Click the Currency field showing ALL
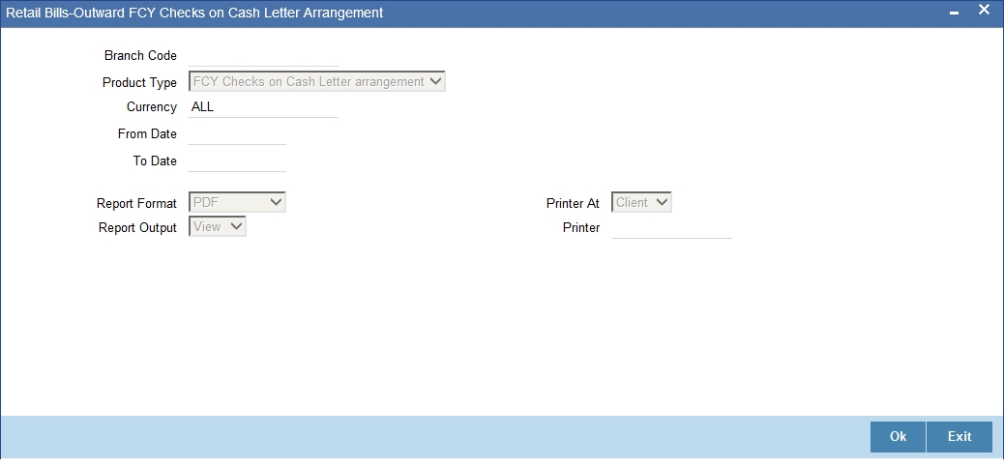 point(263,106)
